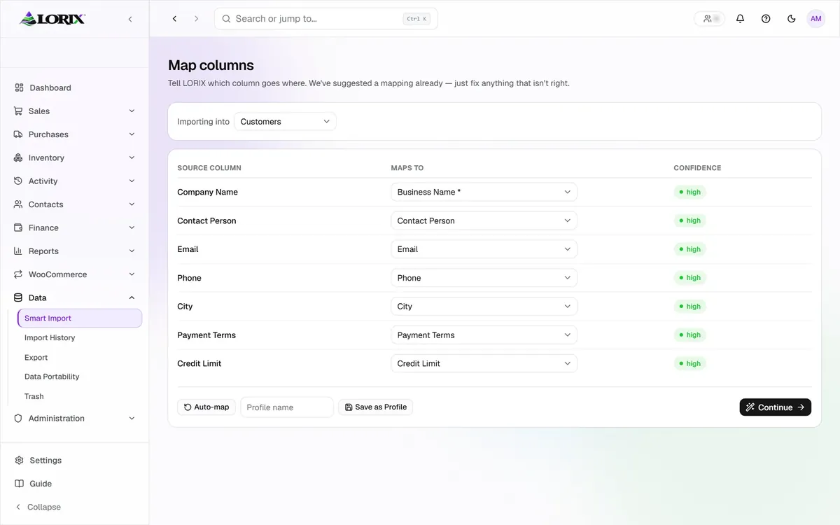Go forward with the right arrow
The width and height of the screenshot is (840, 525).
tap(196, 19)
